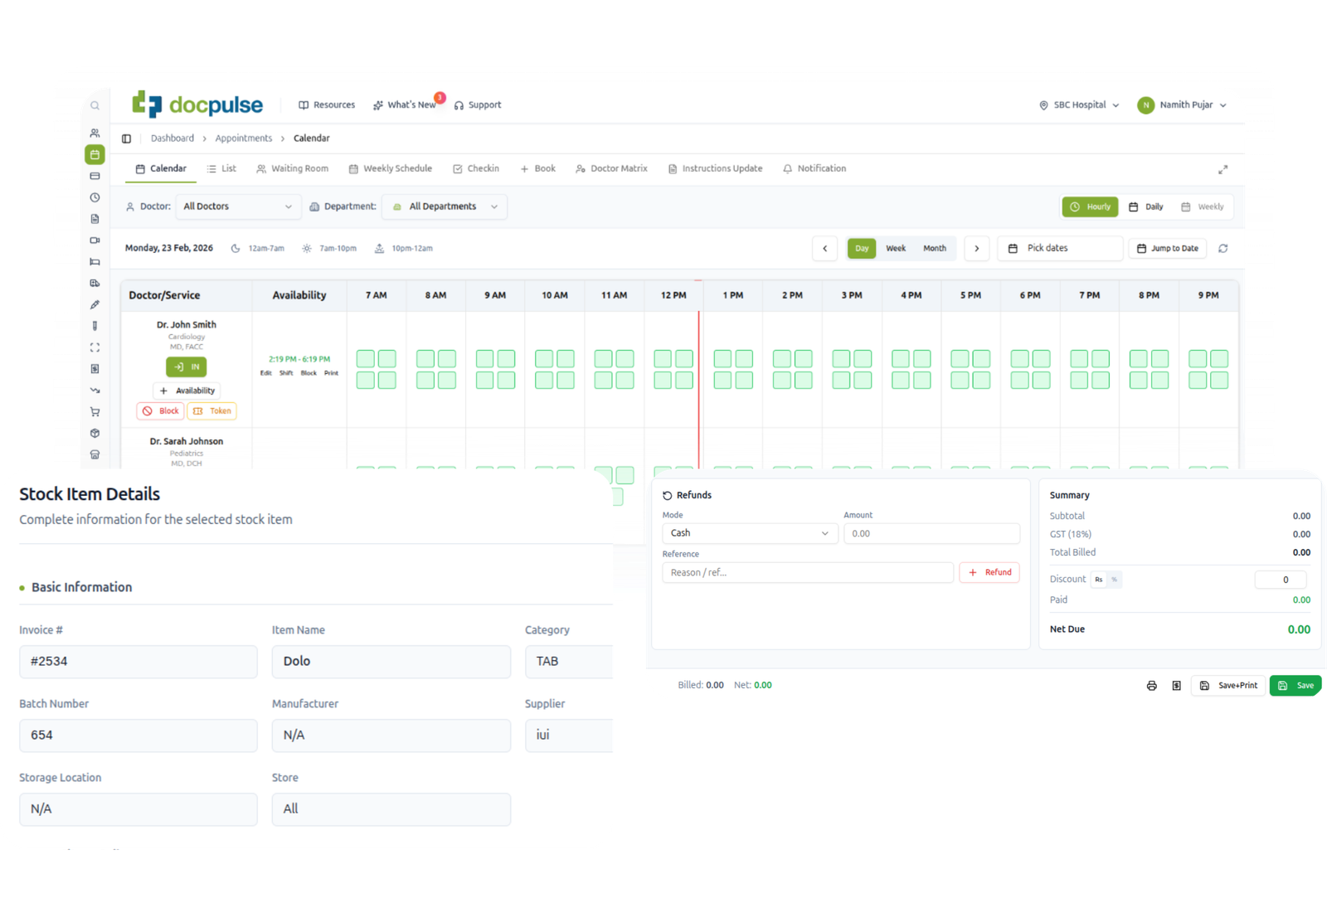1327x918 pixels.
Task: Click the red Refund button
Action: tap(989, 572)
